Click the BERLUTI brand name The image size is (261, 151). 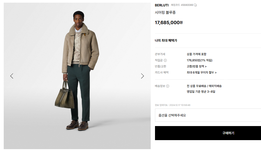pos(162,5)
